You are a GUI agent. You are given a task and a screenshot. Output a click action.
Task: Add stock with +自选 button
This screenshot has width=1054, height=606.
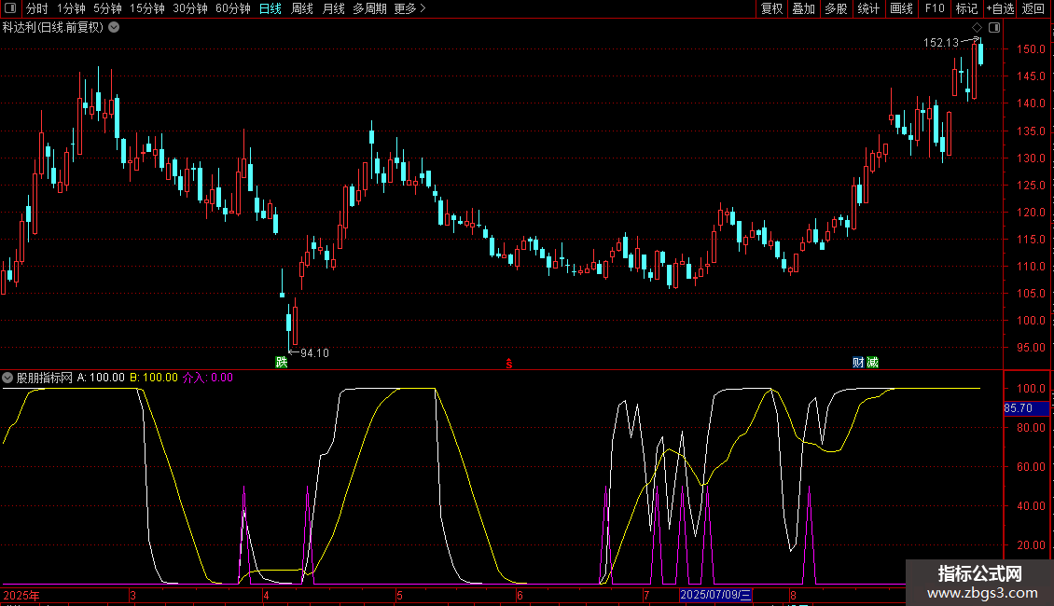tap(1000, 8)
